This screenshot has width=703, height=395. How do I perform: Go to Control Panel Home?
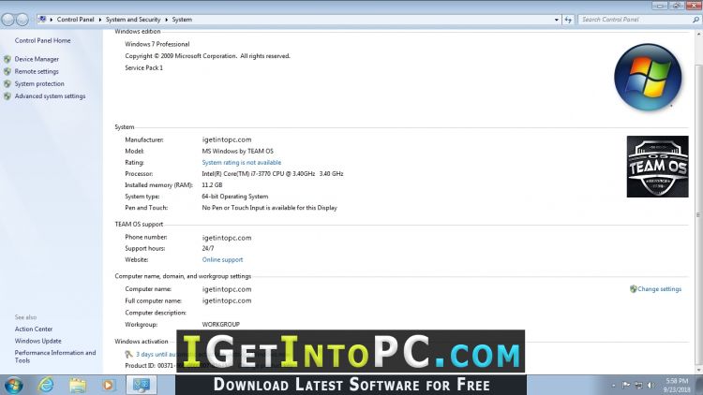pos(42,41)
